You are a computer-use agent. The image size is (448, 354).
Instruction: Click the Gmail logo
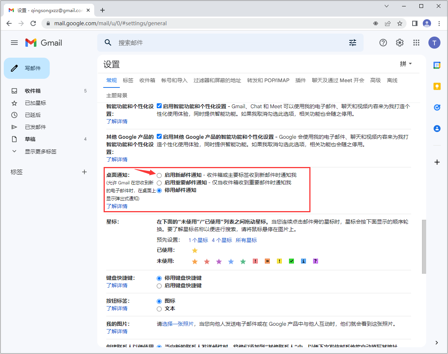coord(43,43)
